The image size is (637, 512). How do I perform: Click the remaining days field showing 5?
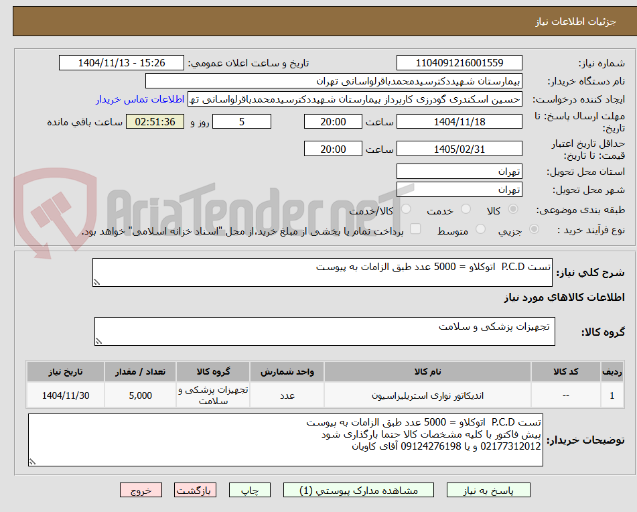(x=242, y=121)
